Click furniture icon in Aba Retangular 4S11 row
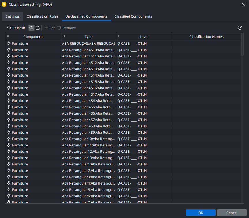The width and height of the screenshot is (249, 218). (x=9, y=56)
